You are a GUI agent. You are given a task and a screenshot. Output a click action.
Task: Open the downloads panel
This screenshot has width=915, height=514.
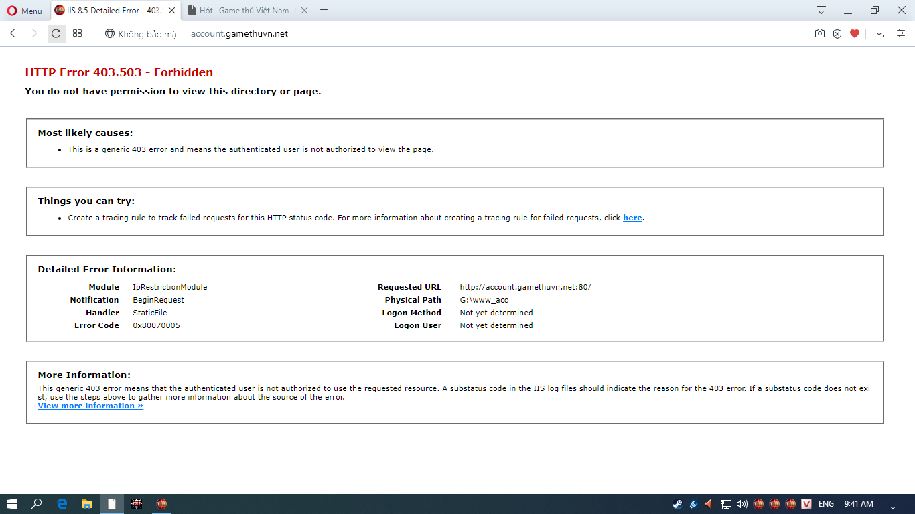879,33
